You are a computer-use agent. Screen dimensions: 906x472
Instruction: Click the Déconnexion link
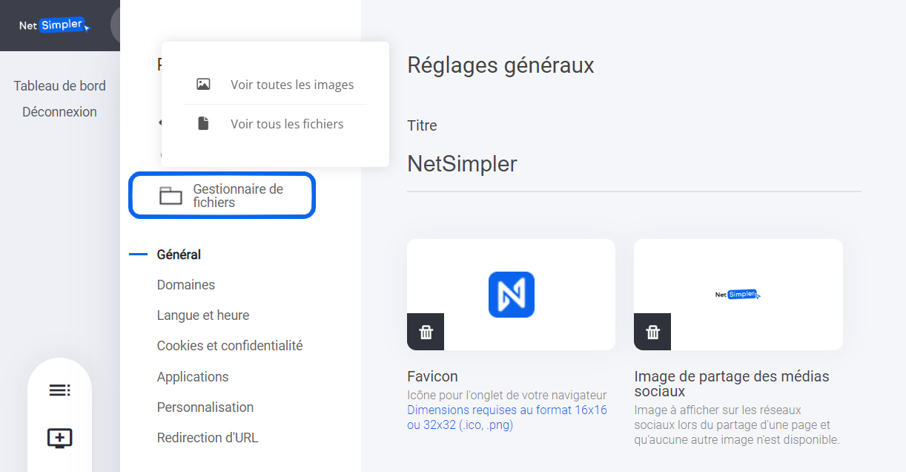[59, 112]
